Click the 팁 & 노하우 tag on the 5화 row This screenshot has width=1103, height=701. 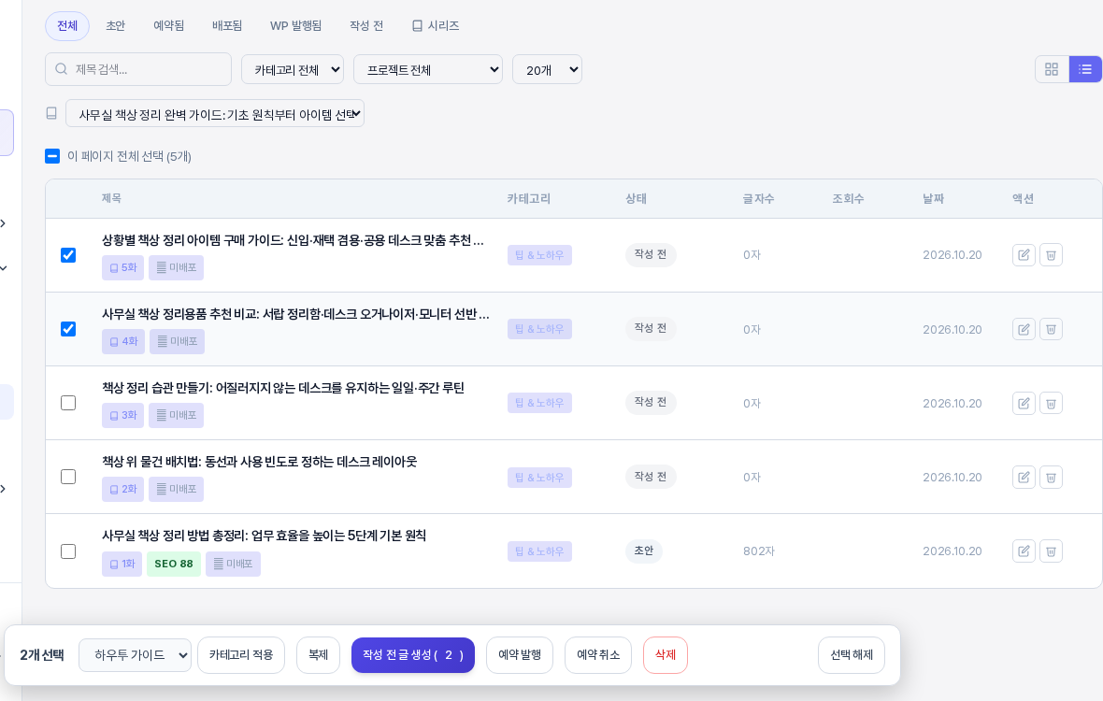539,255
